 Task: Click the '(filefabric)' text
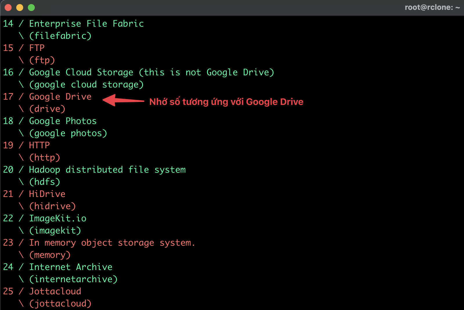point(60,36)
